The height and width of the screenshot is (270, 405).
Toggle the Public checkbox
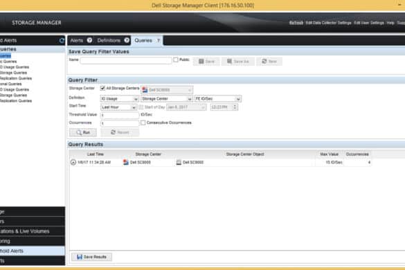(176, 60)
